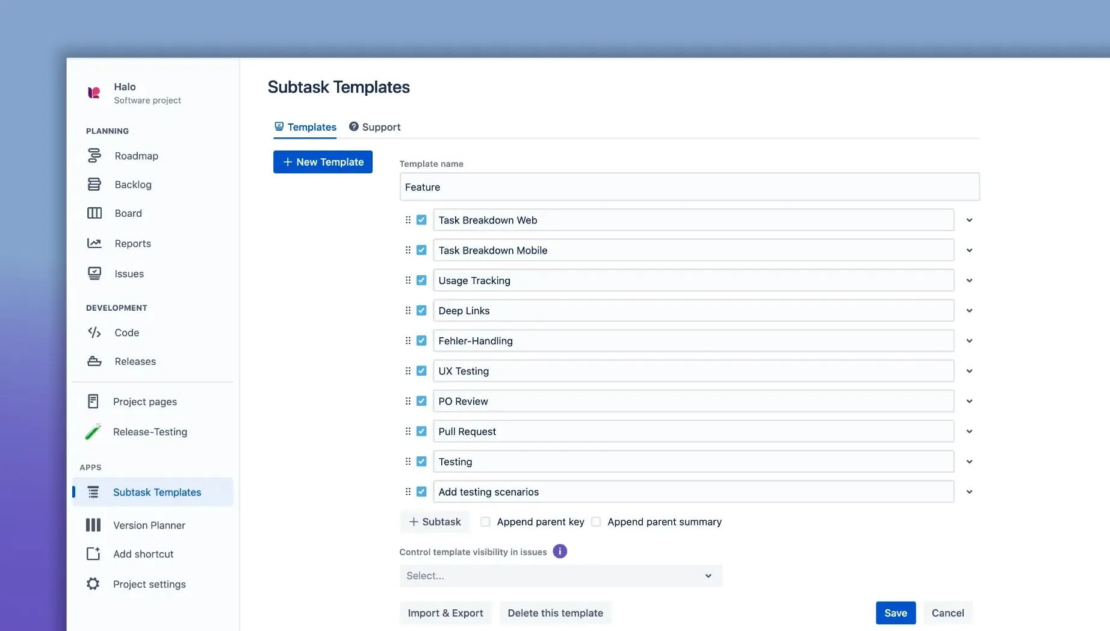
Task: Open Backlog via its sidebar icon
Action: (94, 184)
